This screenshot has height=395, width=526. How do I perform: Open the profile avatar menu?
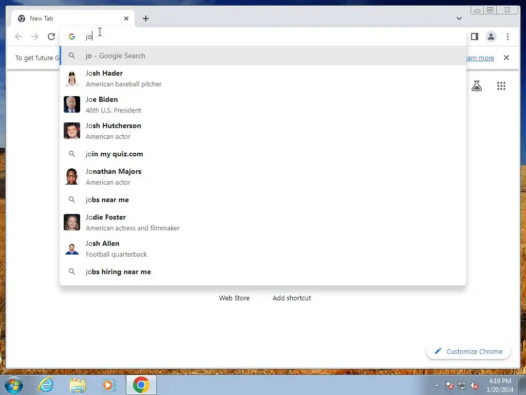(x=491, y=37)
